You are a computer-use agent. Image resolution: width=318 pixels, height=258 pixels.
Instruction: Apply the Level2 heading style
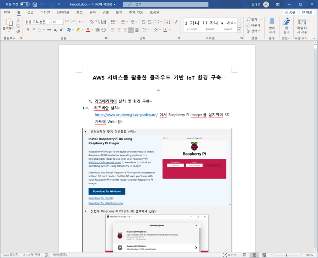[210, 26]
